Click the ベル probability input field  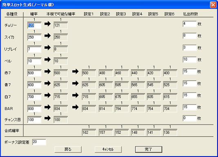[34, 61]
